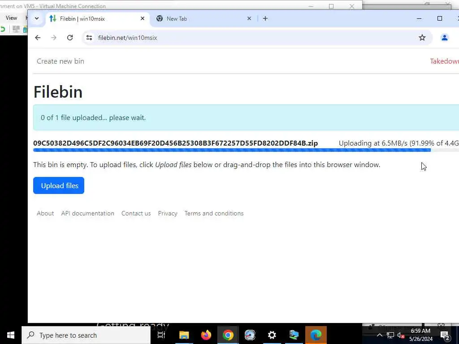Expand the tab search dropdown arrow

tap(37, 18)
